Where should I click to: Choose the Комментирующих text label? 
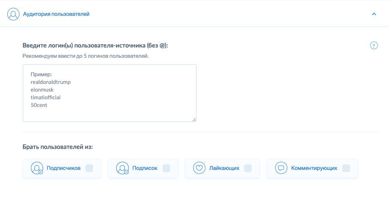314,168
